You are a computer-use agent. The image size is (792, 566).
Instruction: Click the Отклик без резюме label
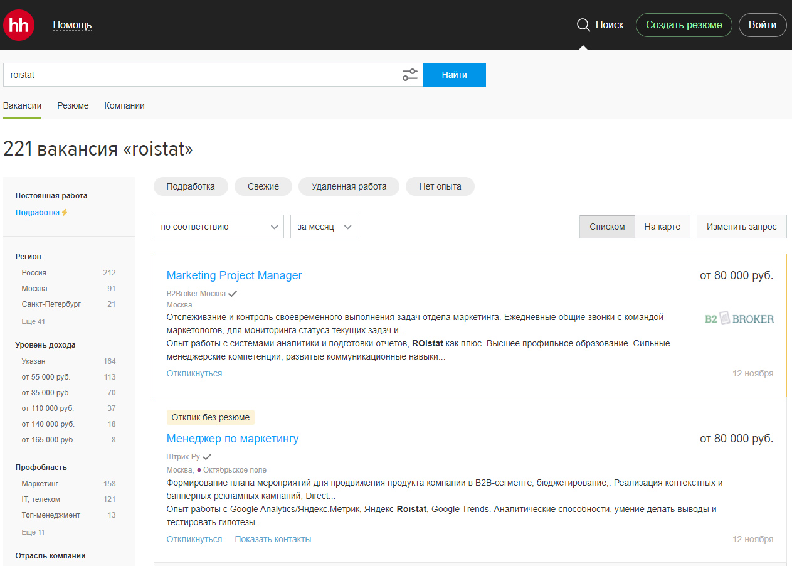tap(211, 417)
